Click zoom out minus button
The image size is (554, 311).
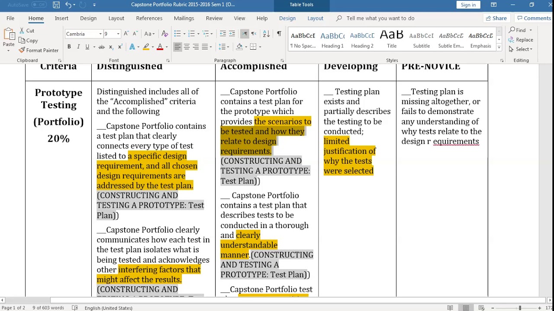[x=493, y=308]
